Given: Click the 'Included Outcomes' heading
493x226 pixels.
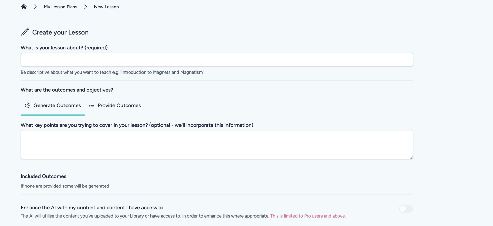Looking at the screenshot, I should (43, 176).
